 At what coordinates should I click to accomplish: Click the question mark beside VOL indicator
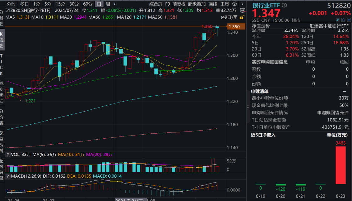[7, 155]
